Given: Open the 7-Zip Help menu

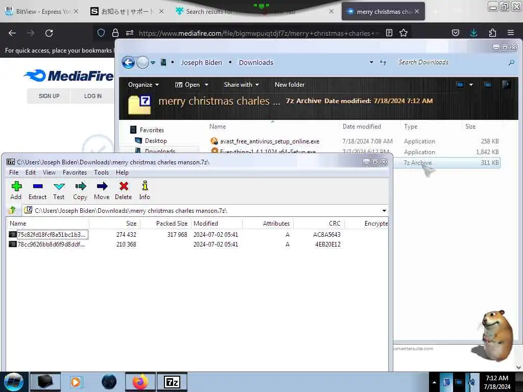Looking at the screenshot, I should [x=122, y=173].
